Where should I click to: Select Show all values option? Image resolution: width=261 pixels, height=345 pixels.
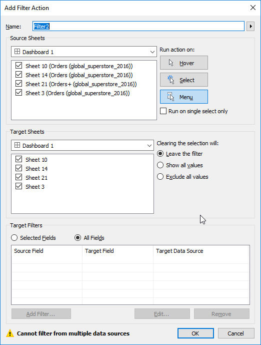pos(160,165)
